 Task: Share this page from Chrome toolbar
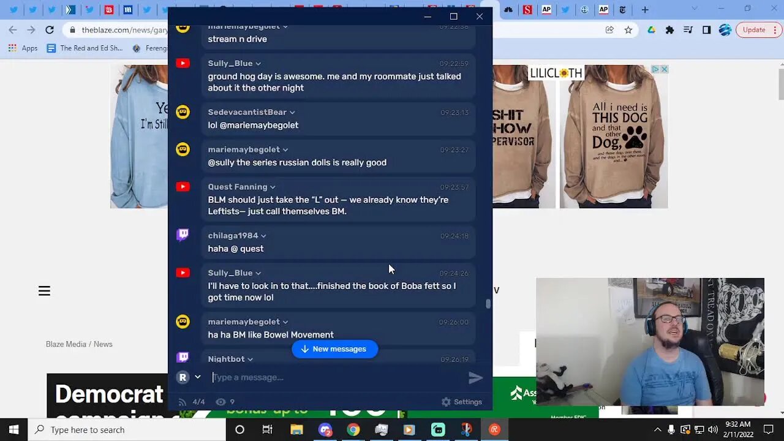pos(609,29)
